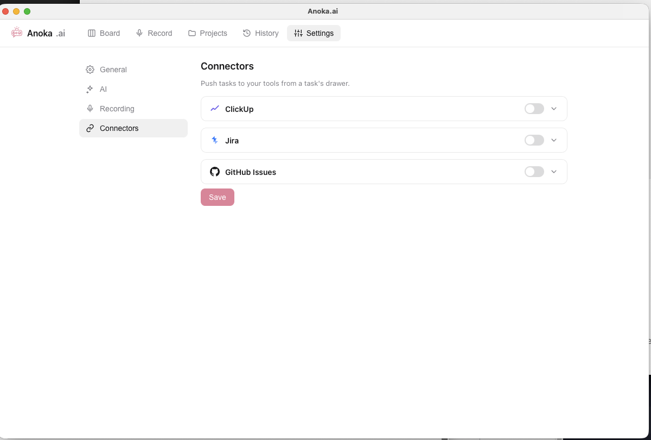Open General settings section
The width and height of the screenshot is (651, 440).
click(x=133, y=70)
